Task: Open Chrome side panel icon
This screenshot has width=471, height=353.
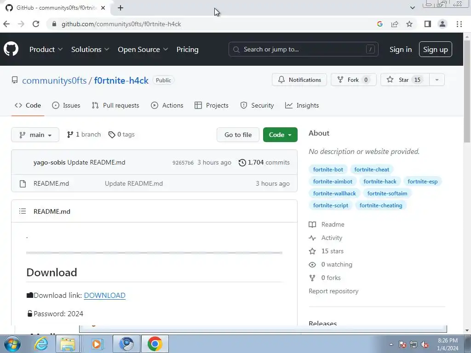Action: (x=427, y=24)
